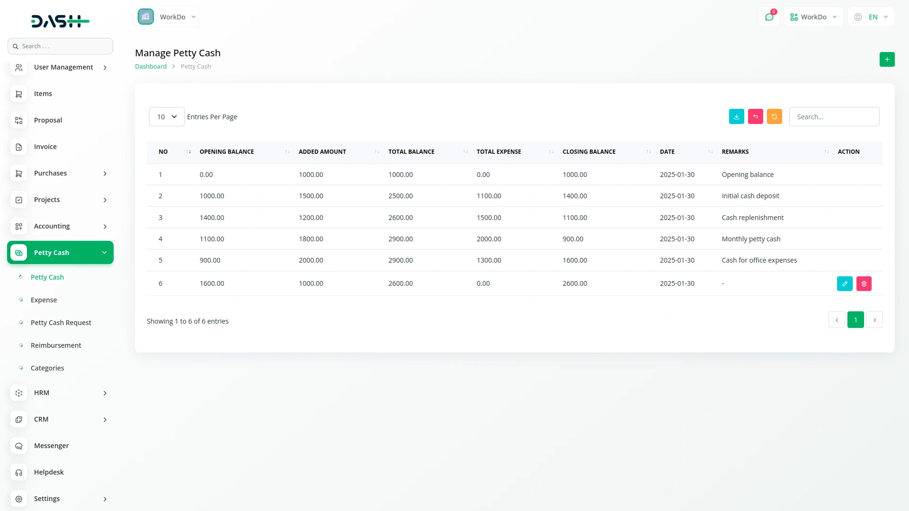Open the Entries Per Page dropdown

click(166, 116)
